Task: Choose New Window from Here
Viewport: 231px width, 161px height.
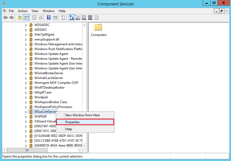Action: [x=85, y=115]
